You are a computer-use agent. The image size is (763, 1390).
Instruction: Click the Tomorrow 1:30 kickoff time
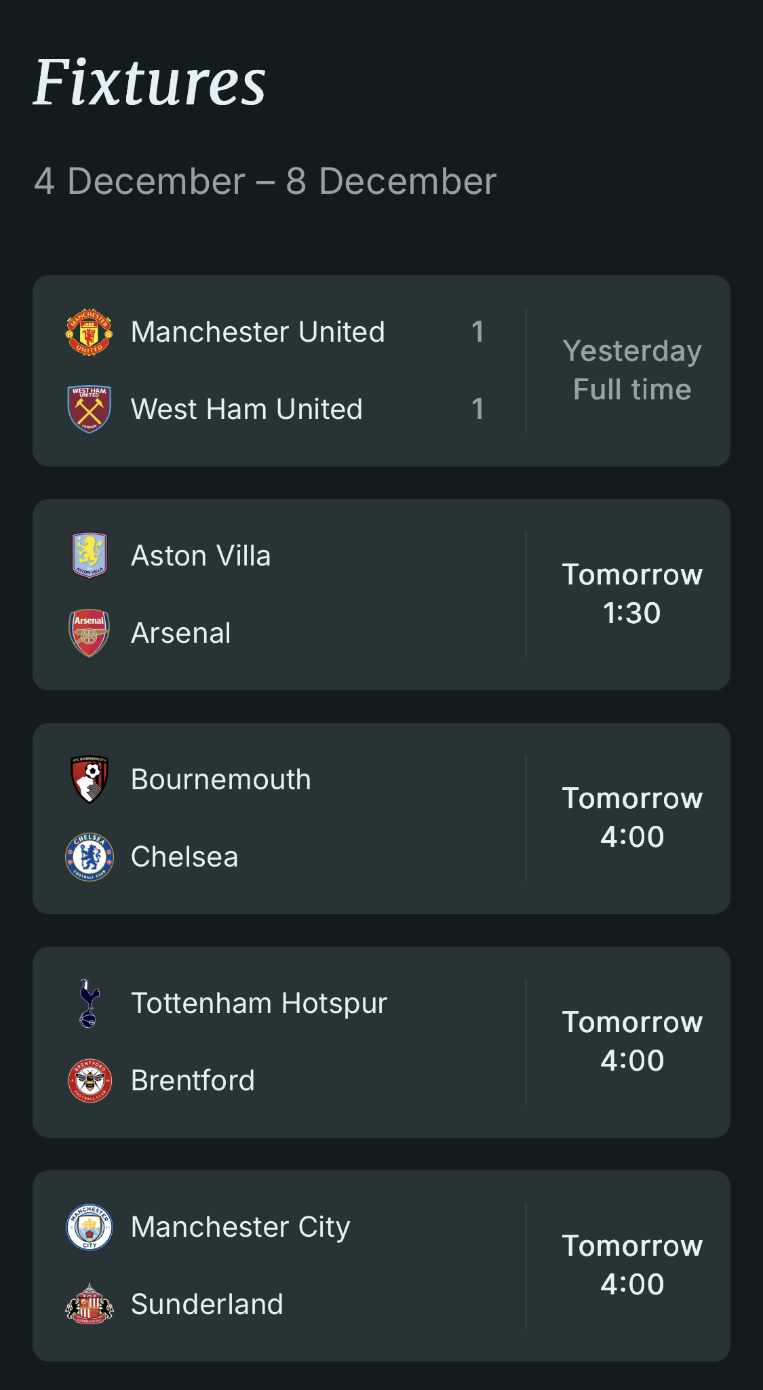631,594
